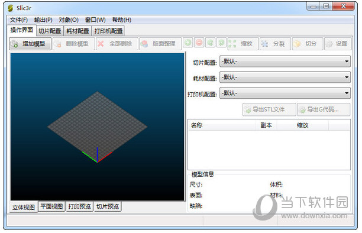Click the Arrange layout (版面整理) button
This screenshot has height=233, width=362.
click(160, 44)
